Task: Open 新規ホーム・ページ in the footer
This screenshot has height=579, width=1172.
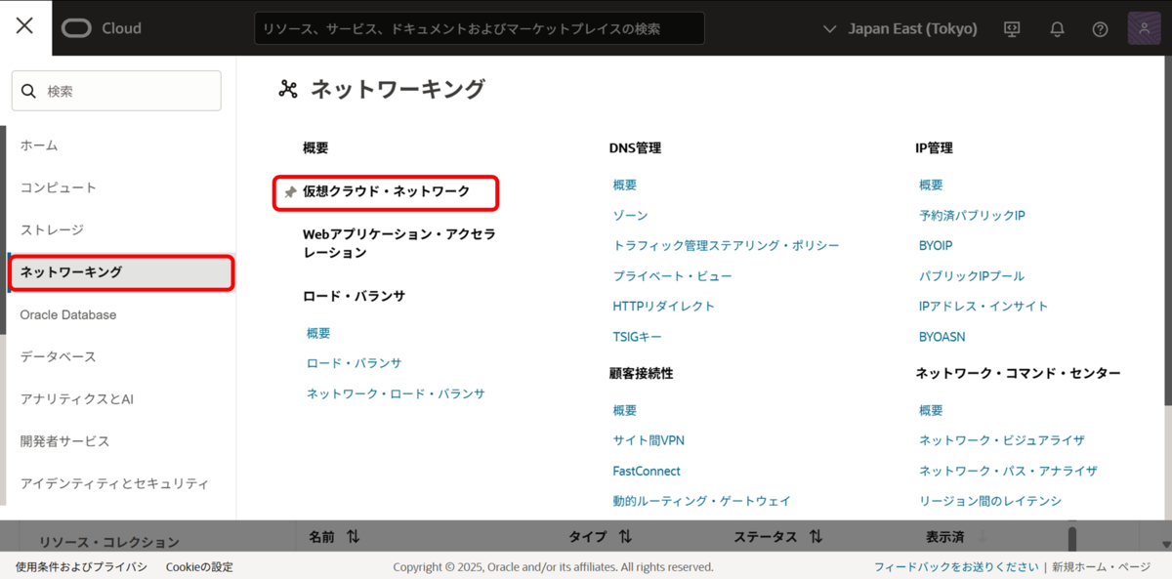Action: click(x=1101, y=567)
